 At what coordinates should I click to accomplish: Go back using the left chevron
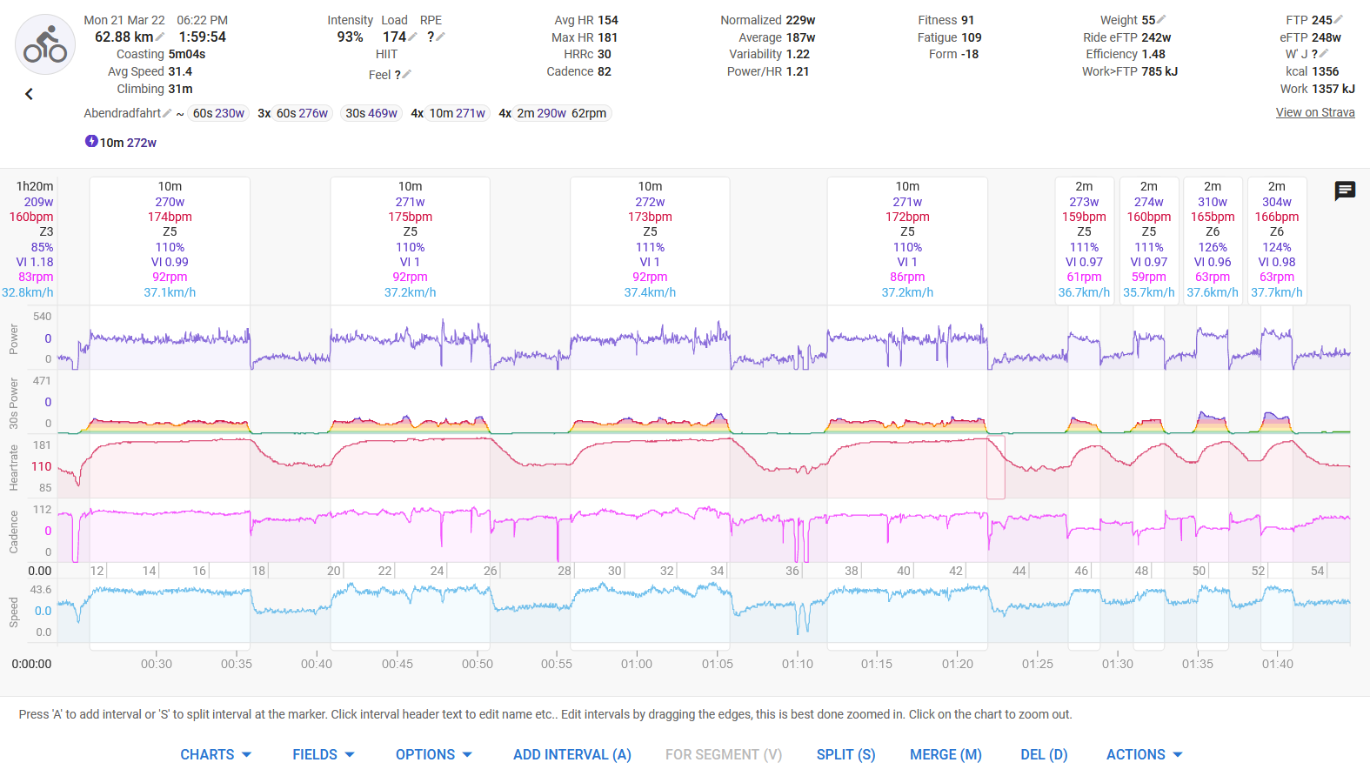click(x=29, y=94)
